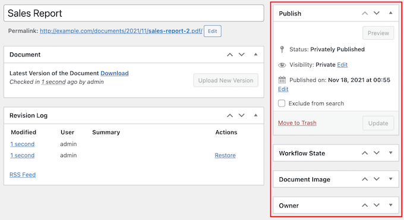Click the Modified column header
The image size is (404, 220).
pos(23,133)
